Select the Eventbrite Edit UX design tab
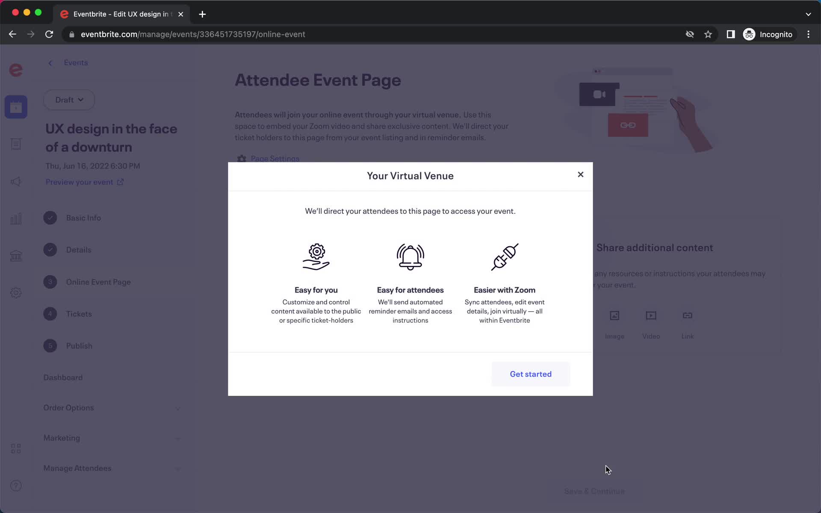821x513 pixels. 121,14
